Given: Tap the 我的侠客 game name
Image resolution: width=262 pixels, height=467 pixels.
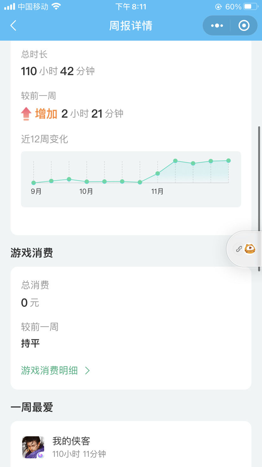Looking at the screenshot, I should 72,441.
